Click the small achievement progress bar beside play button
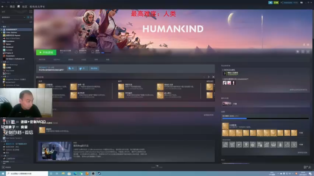314x176 pixels. point(106,53)
